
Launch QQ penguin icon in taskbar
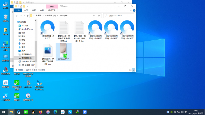(x=33, y=112)
